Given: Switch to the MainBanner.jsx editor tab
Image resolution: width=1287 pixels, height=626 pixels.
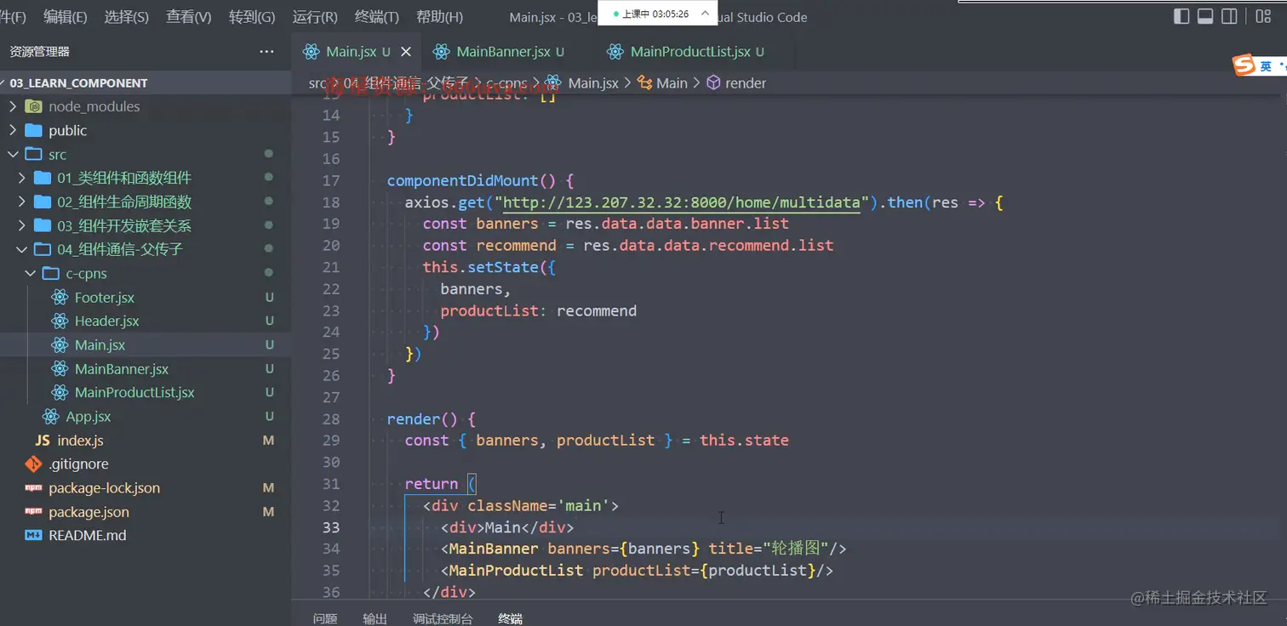Looking at the screenshot, I should click(502, 52).
